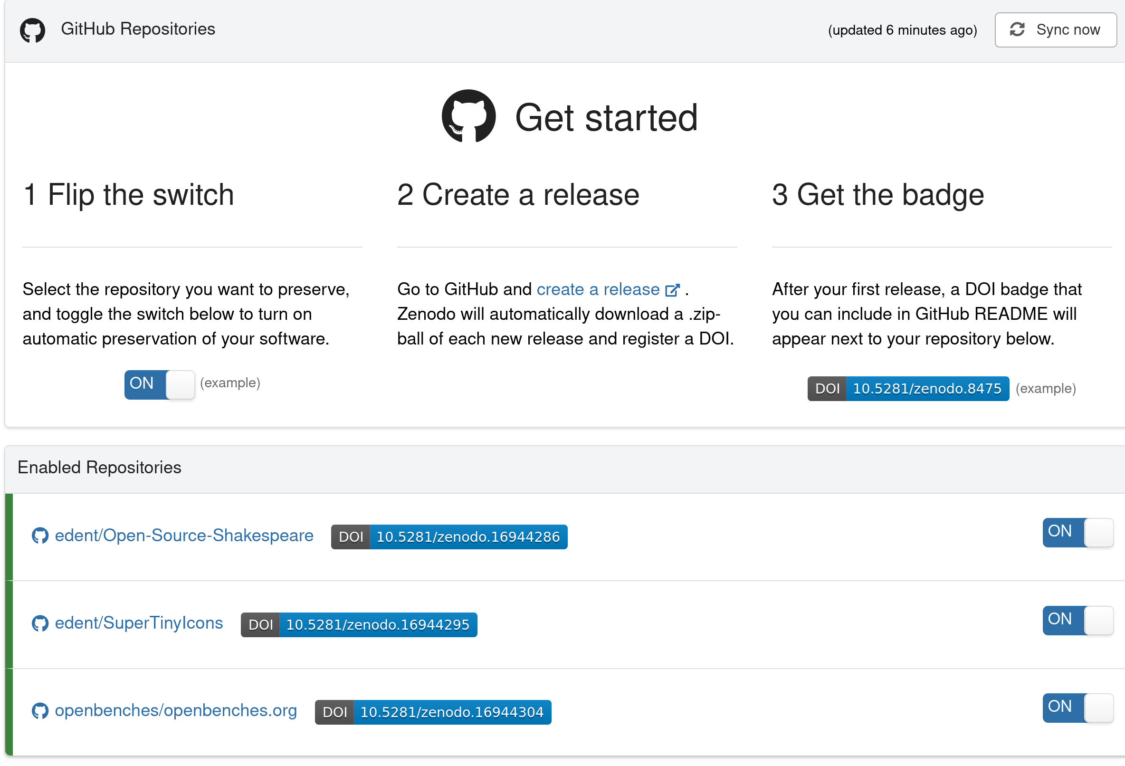Click the 3 Get the badge heading
This screenshot has width=1125, height=766.
click(x=878, y=195)
